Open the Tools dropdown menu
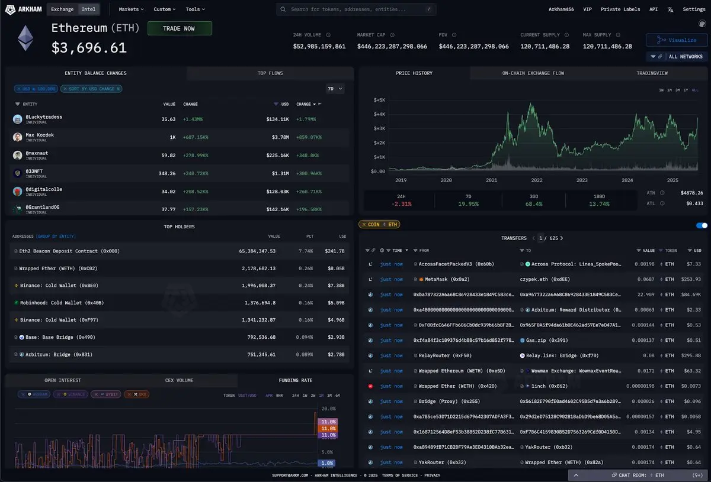This screenshot has width=711, height=482. 196,9
